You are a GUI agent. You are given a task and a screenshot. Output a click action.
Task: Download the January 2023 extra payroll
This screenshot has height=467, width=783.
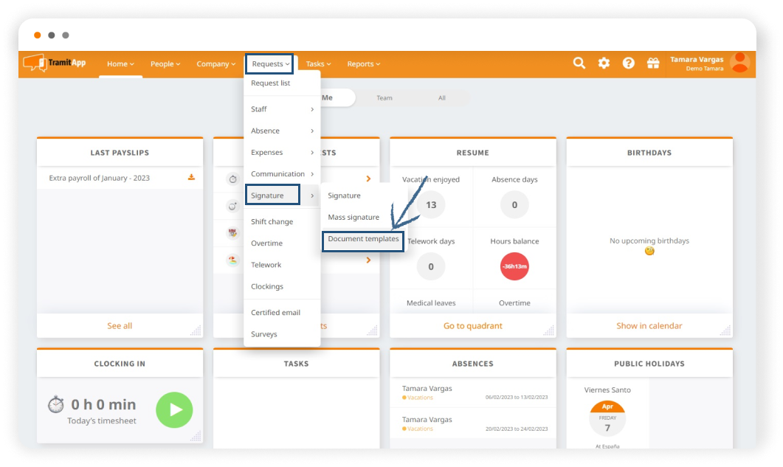[x=191, y=178]
